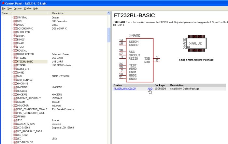Click the device icon next to EB-85A
This screenshot has width=228, height=144.
(15, 36)
